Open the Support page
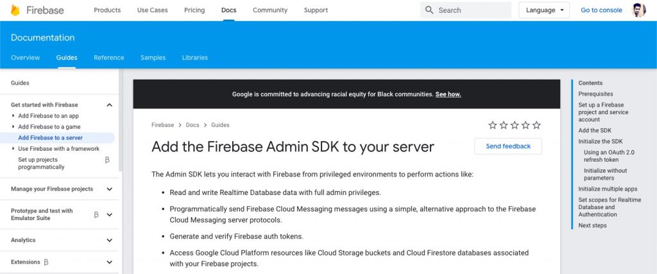The width and height of the screenshot is (657, 274). pos(316,10)
